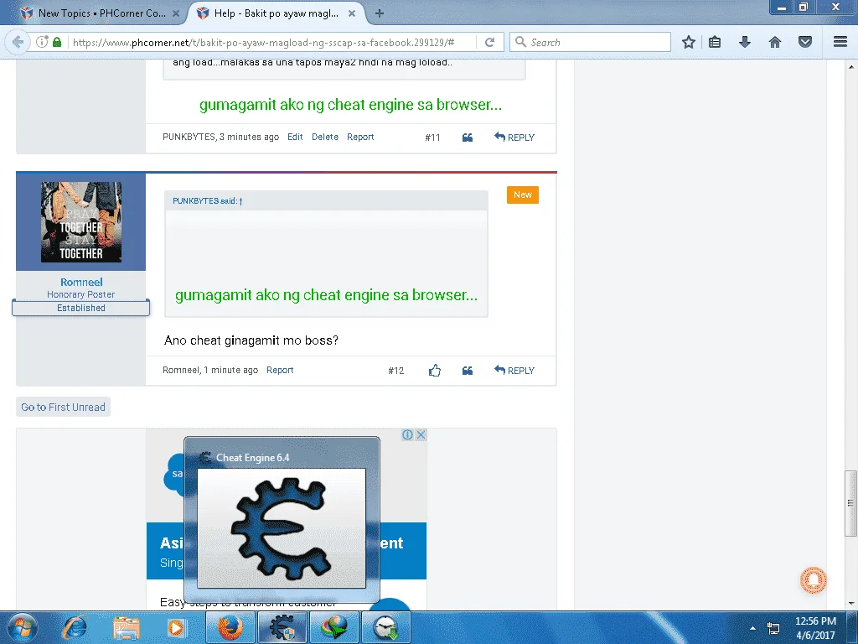Open Firefox hamburger menu

point(840,42)
